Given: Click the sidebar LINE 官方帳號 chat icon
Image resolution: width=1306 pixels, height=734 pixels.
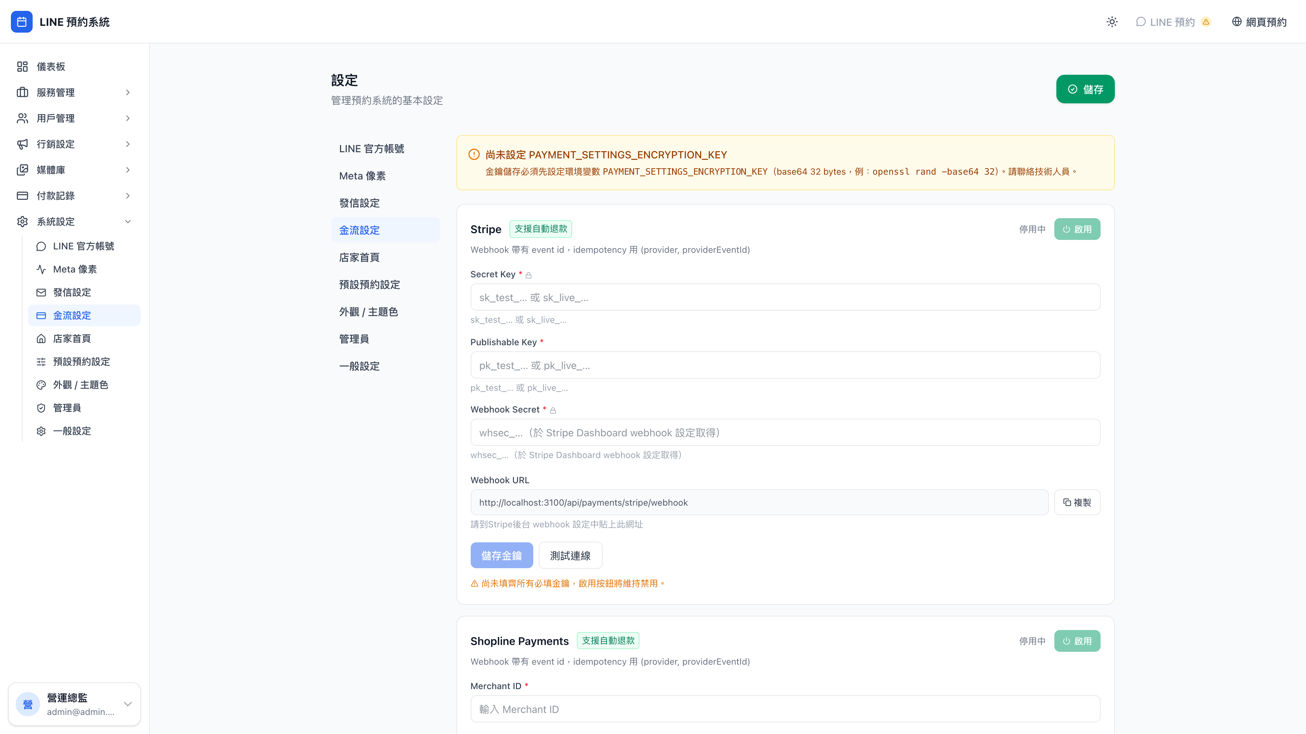Looking at the screenshot, I should tap(41, 246).
